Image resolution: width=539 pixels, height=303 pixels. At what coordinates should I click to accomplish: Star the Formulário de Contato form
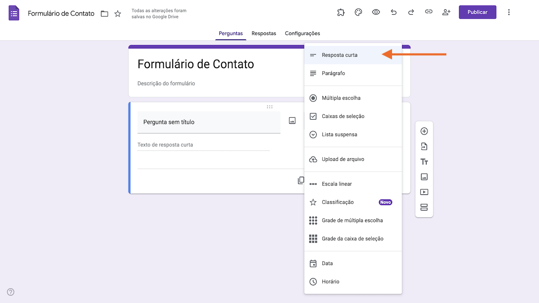click(x=118, y=13)
